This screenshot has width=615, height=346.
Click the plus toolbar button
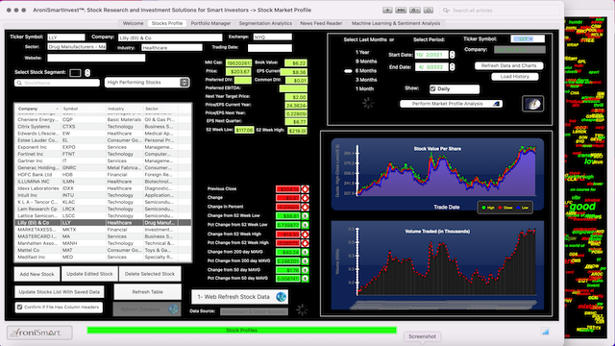pyautogui.click(x=387, y=11)
